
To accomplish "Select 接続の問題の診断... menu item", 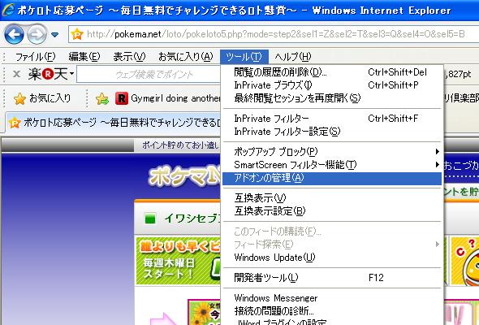I will (332, 311).
